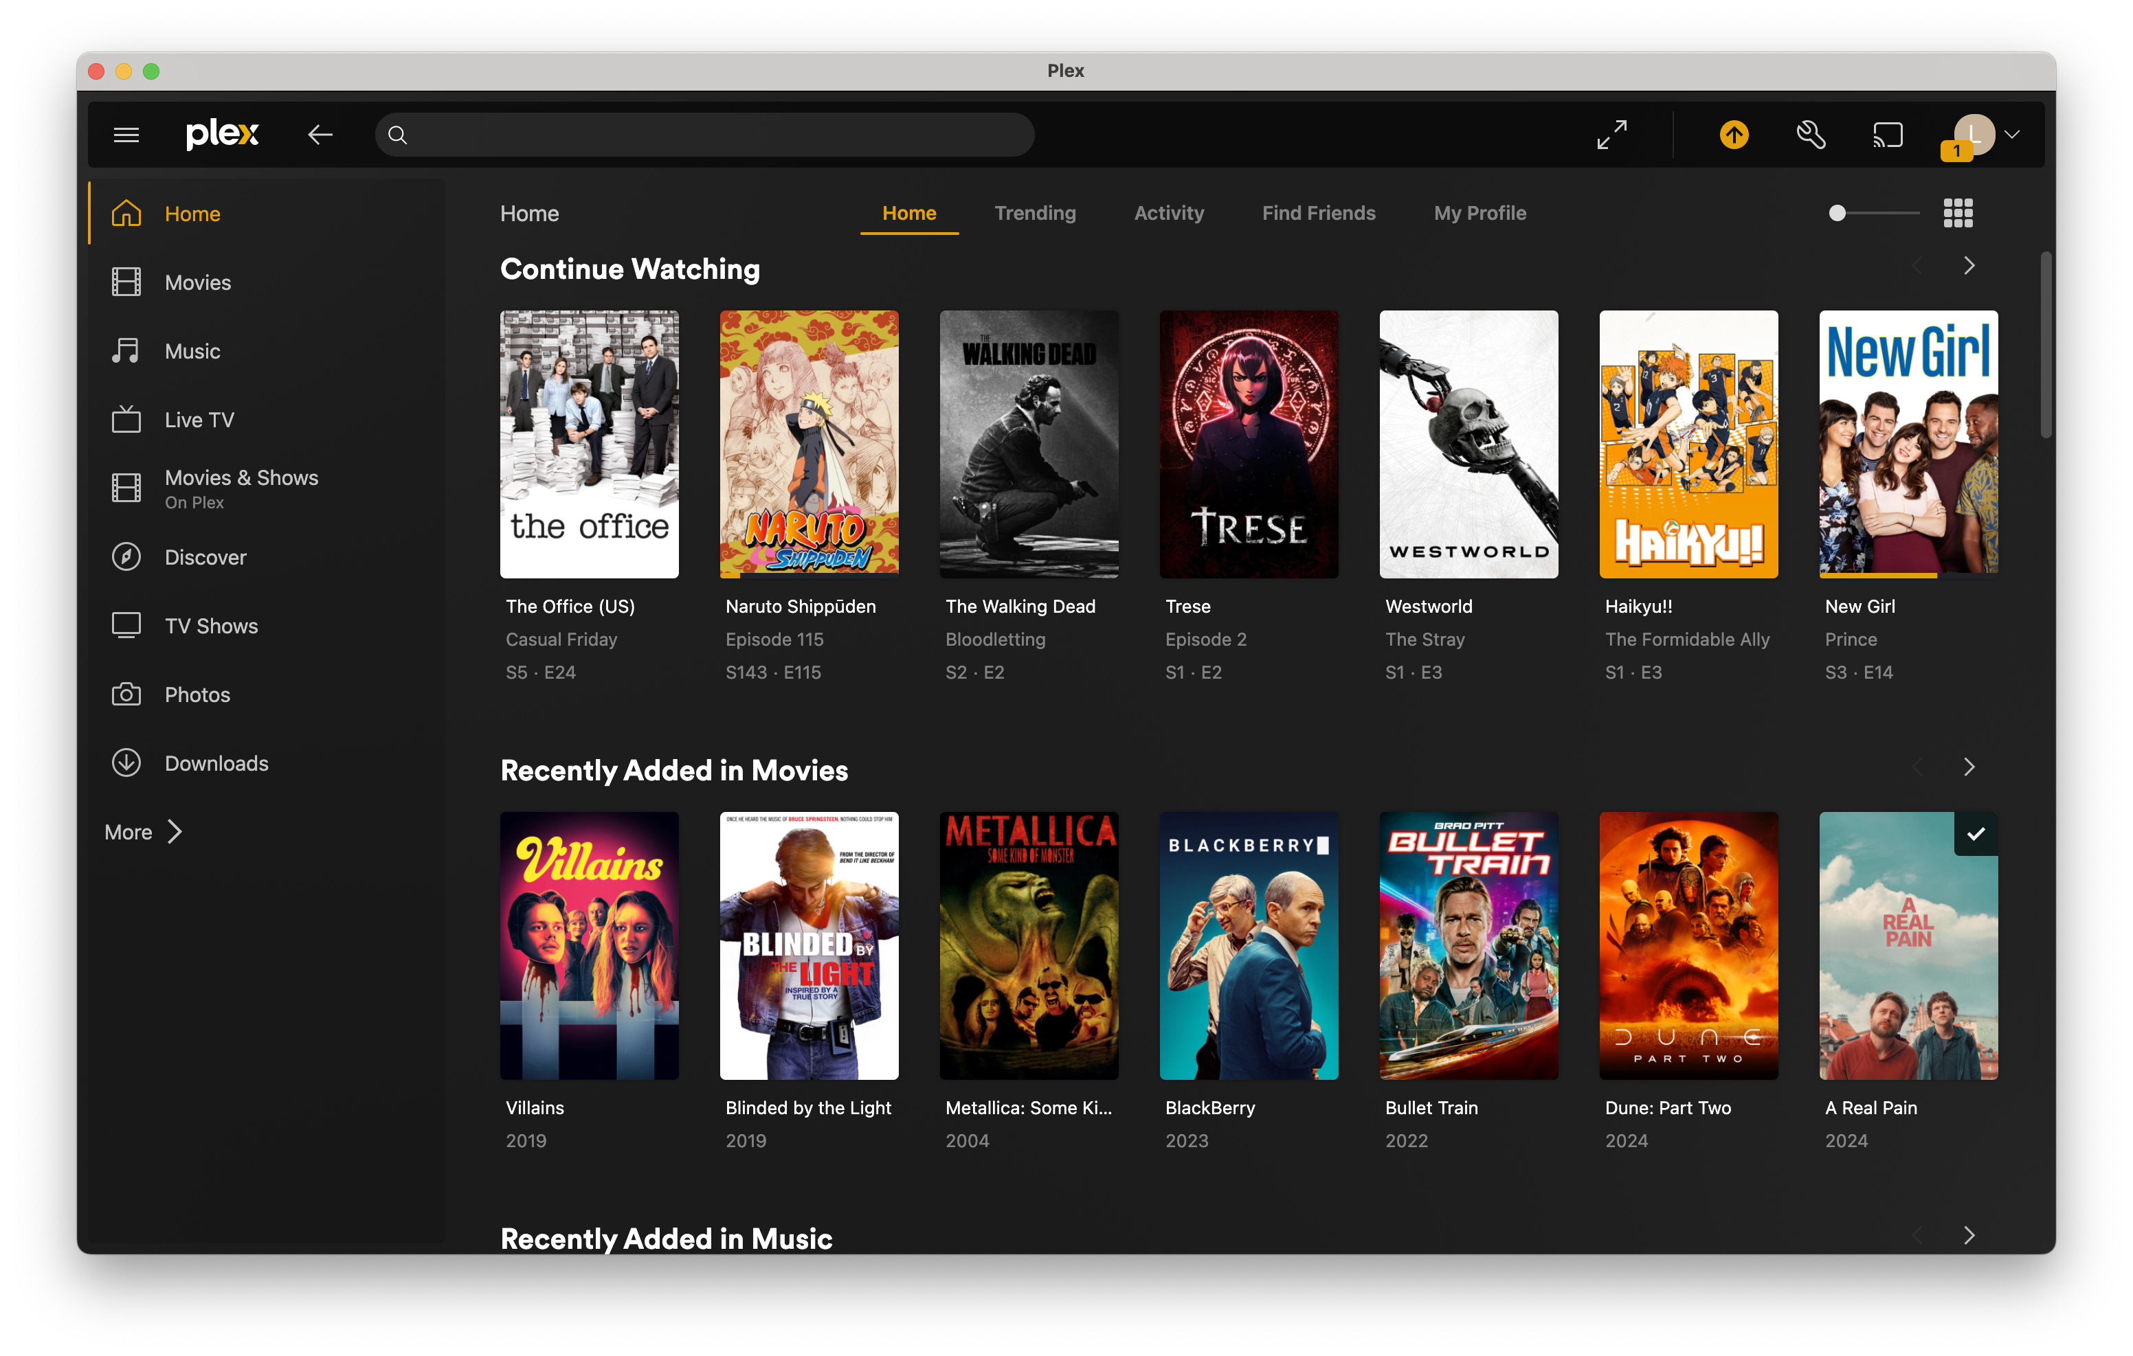Click the New Girl progress bar

click(1908, 576)
